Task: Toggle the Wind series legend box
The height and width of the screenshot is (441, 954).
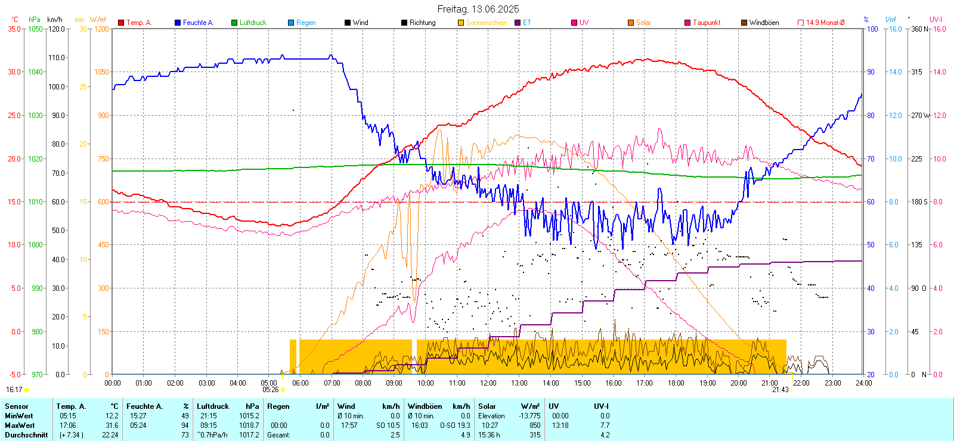Action: click(348, 23)
